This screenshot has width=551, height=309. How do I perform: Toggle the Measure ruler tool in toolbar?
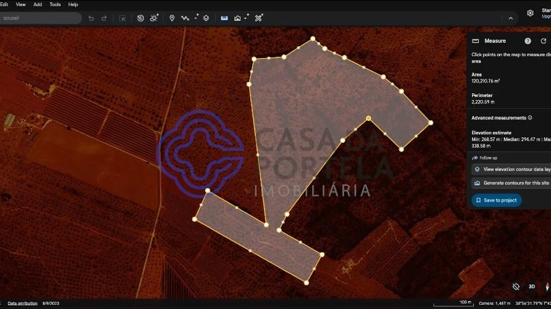[x=224, y=18]
